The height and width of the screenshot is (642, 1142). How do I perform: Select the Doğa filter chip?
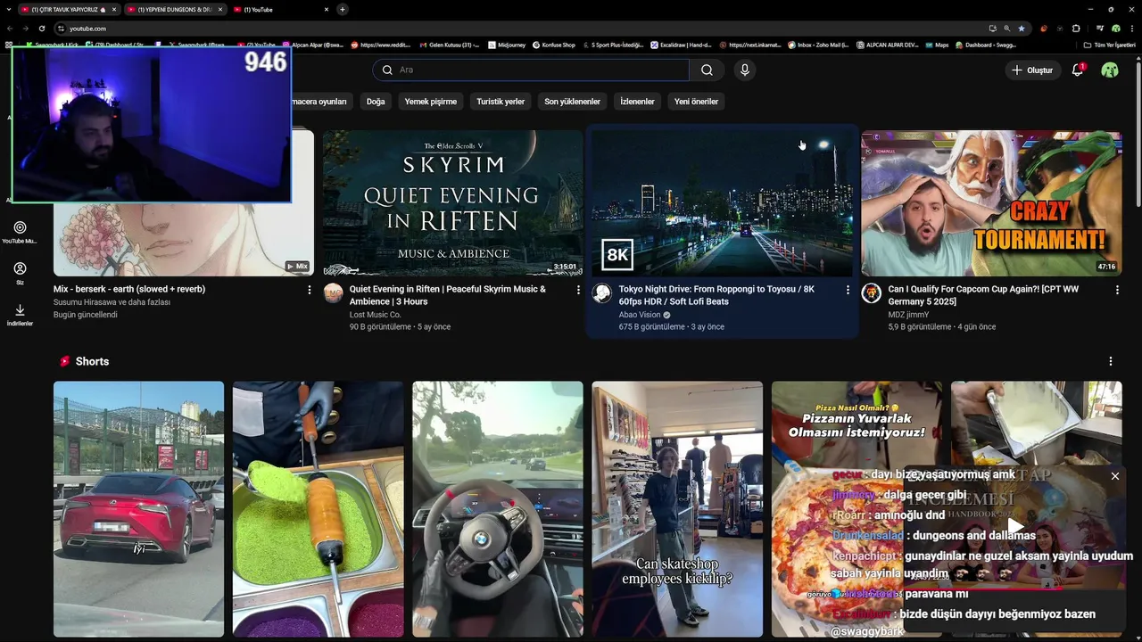tap(376, 102)
